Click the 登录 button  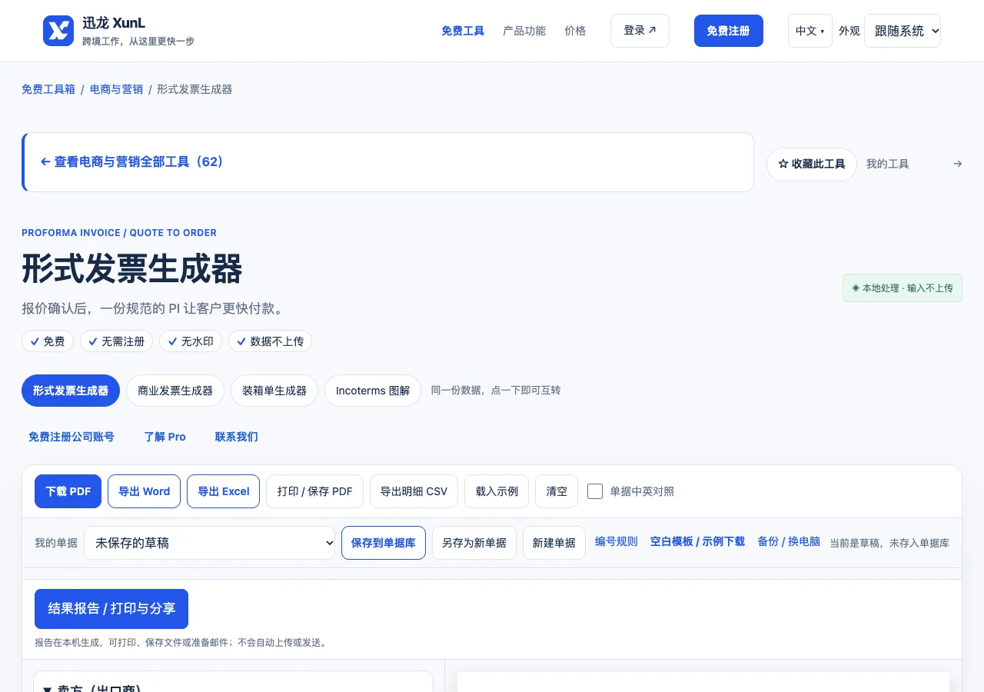(640, 31)
